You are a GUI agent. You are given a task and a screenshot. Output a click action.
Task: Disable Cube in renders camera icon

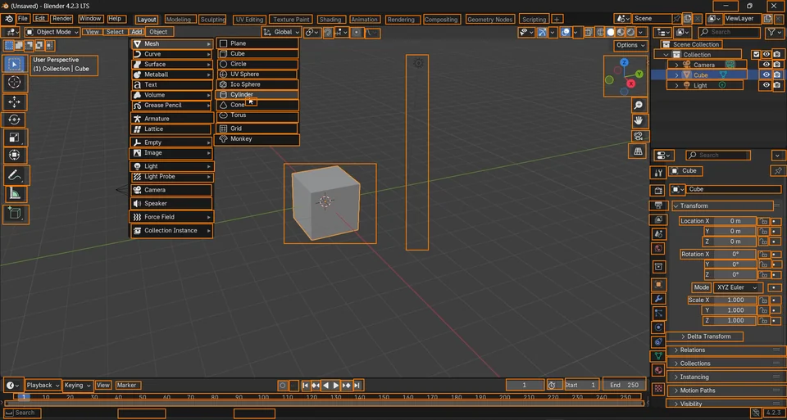777,75
